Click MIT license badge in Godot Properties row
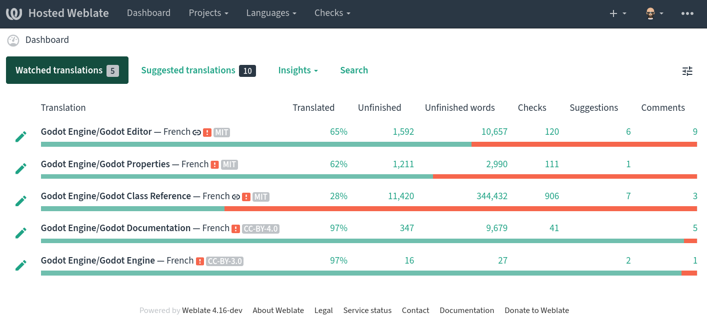This screenshot has height=318, width=707. pos(229,165)
